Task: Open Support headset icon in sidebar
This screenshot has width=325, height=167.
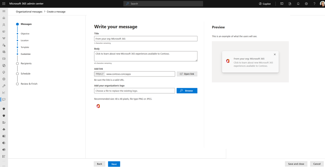Action: coord(4,72)
